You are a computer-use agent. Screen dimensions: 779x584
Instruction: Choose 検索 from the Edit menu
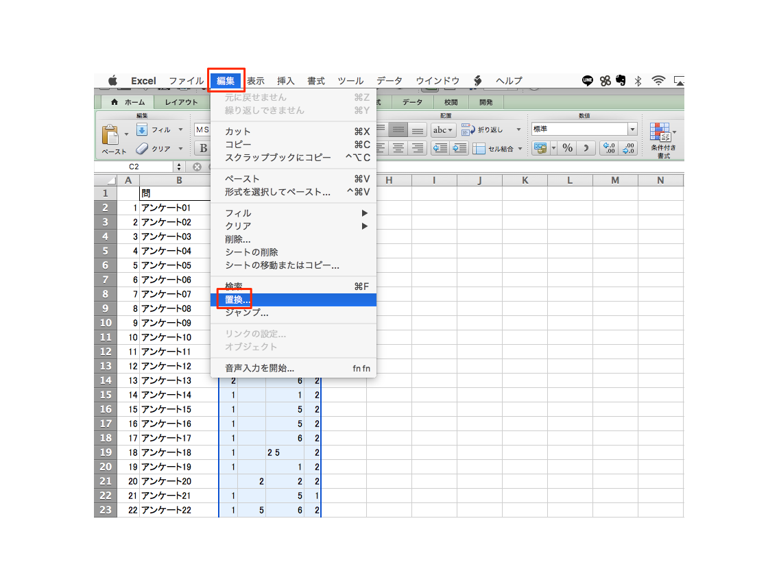pyautogui.click(x=293, y=287)
